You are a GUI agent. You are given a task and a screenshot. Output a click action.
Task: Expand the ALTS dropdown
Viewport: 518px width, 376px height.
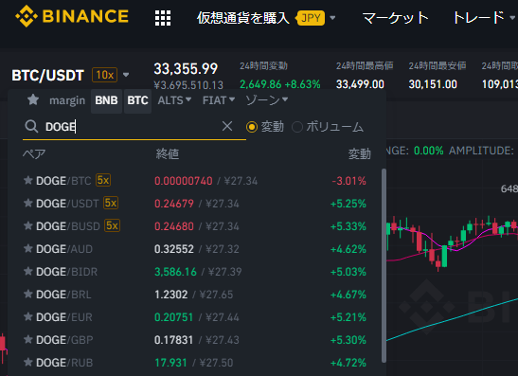tap(174, 100)
